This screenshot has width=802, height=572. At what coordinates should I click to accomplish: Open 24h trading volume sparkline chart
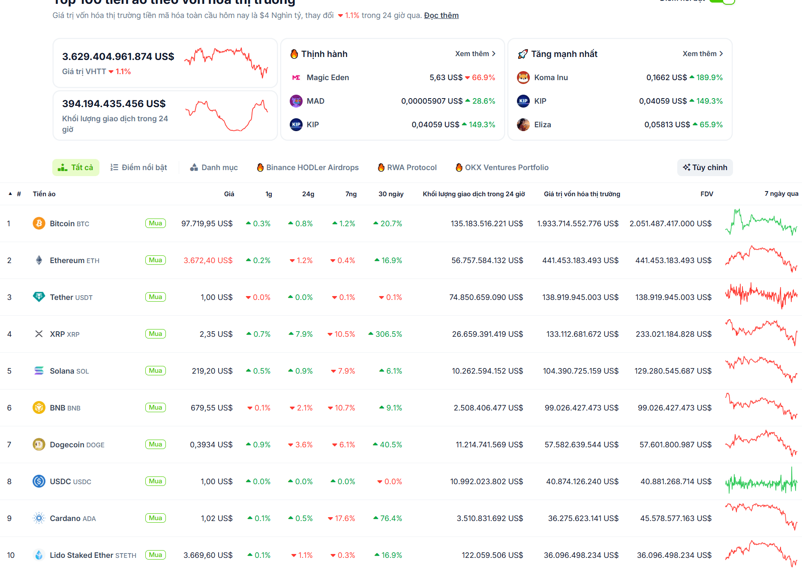pyautogui.click(x=226, y=115)
